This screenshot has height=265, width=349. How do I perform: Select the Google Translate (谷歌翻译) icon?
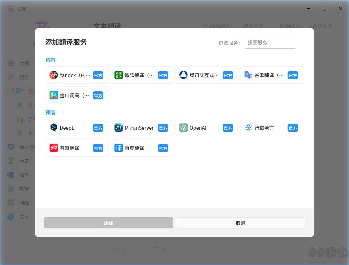(x=248, y=75)
